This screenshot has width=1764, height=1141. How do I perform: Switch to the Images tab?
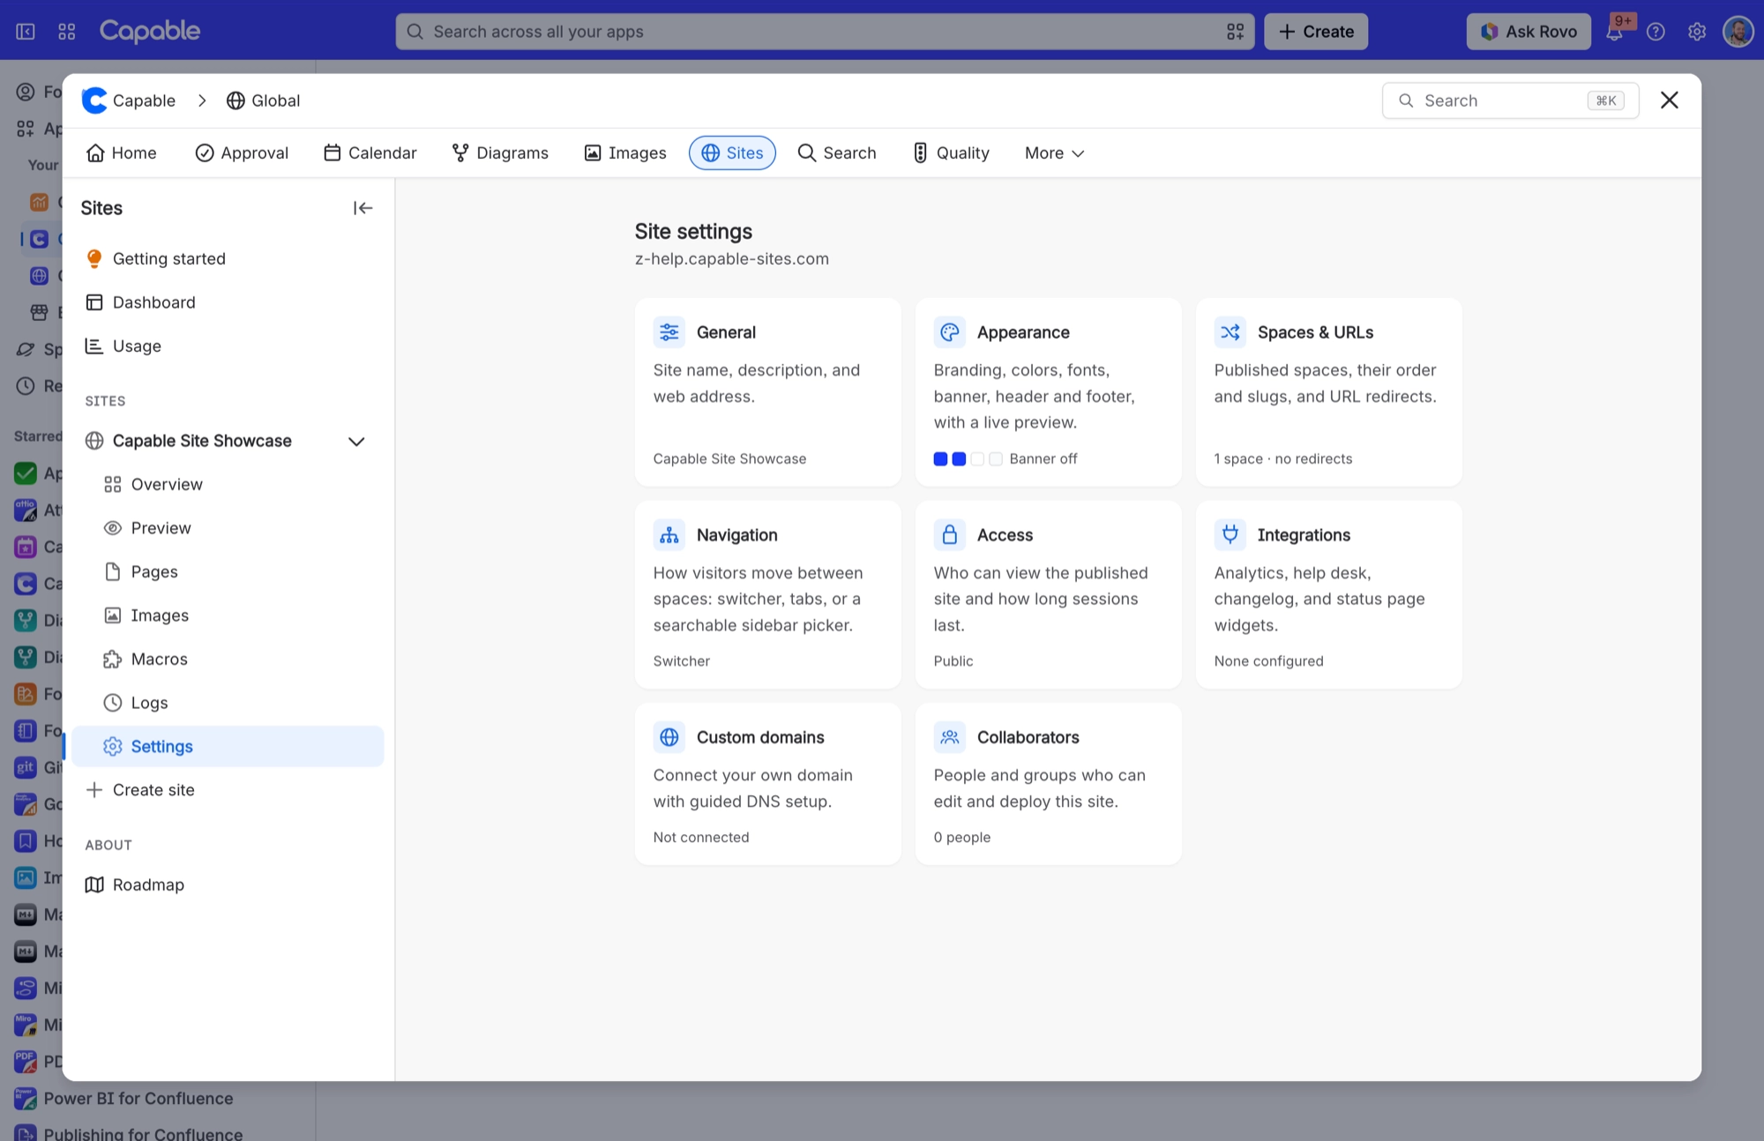(x=624, y=153)
